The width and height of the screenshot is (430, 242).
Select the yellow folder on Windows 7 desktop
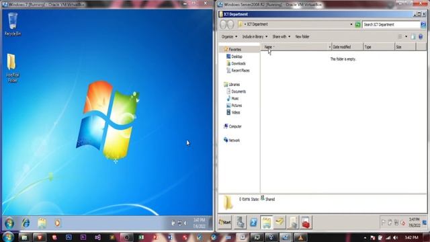[x=12, y=68]
